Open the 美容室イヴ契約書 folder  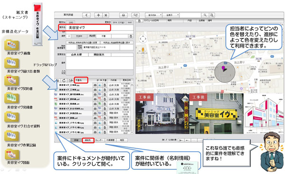[x=11, y=81]
